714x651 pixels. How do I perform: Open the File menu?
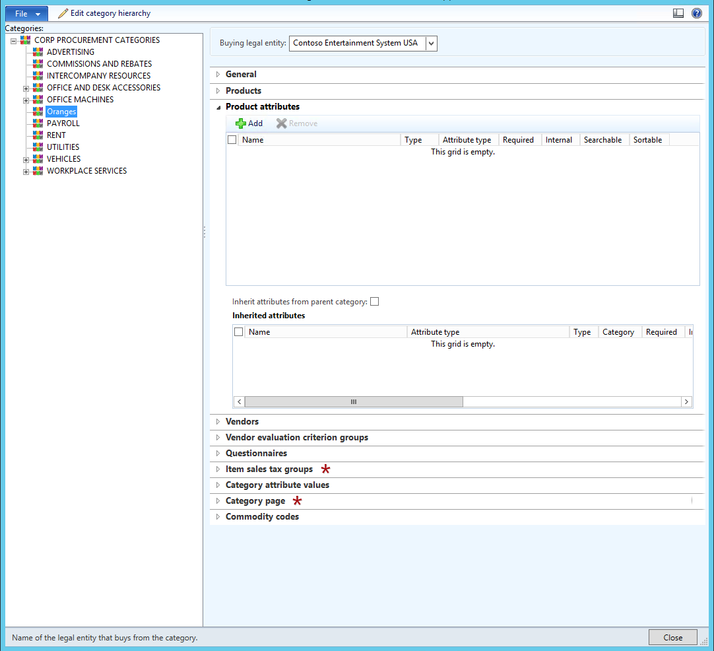point(26,14)
